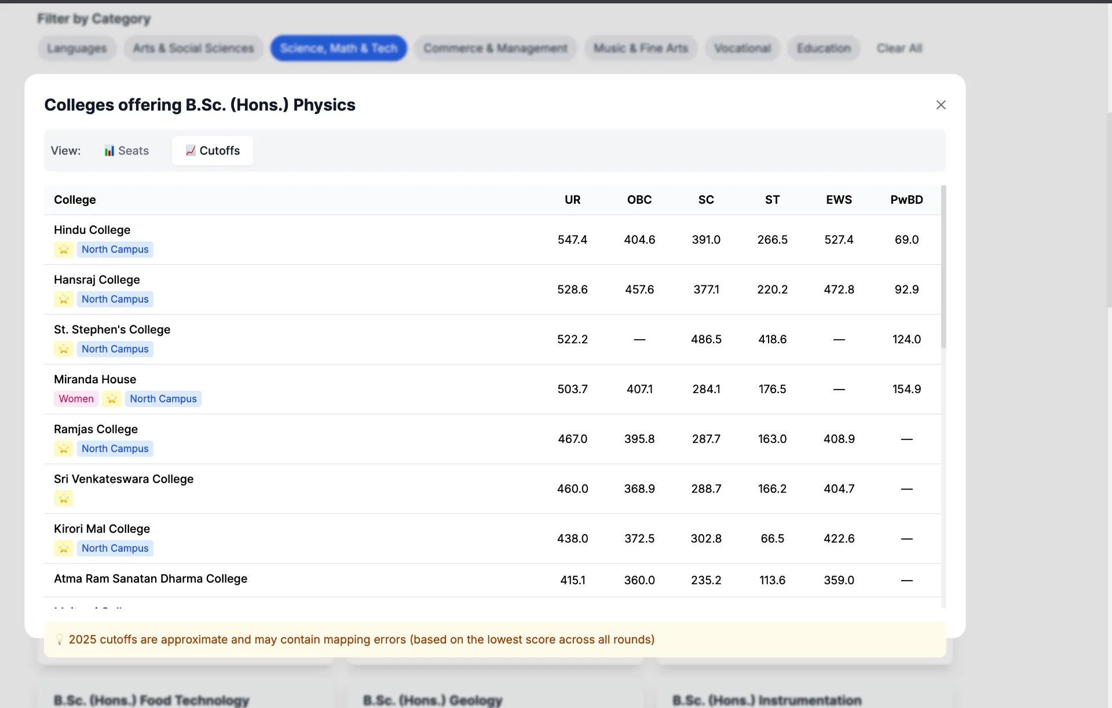The width and height of the screenshot is (1112, 708).
Task: Click the star icon under St. Stephen's College
Action: [x=64, y=349]
